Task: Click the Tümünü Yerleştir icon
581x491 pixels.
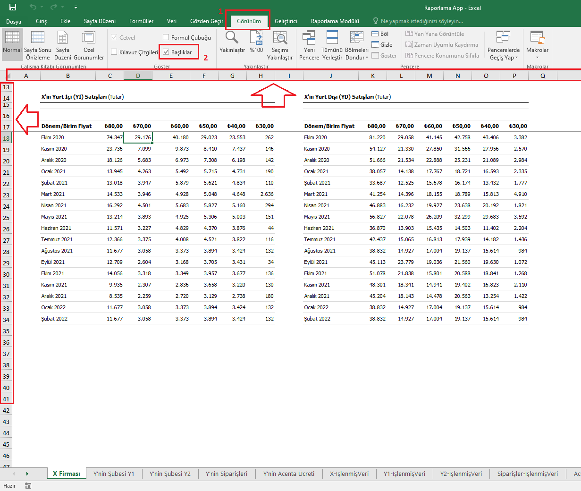Action: point(332,38)
